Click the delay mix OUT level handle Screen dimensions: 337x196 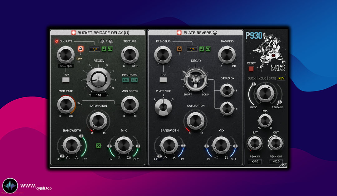pos(138,146)
